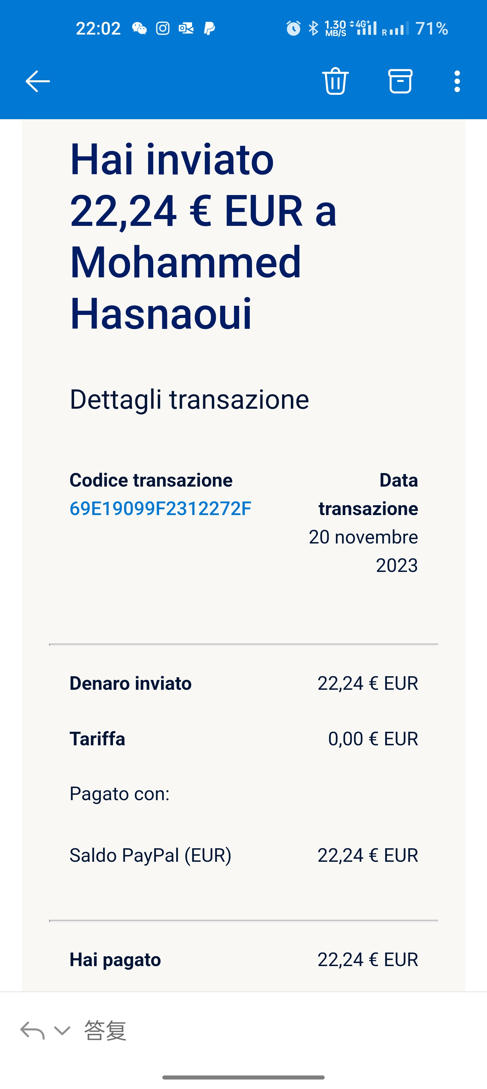Tap the Dettagli transazione heading

(189, 400)
